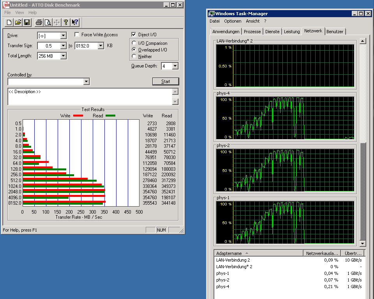
Task: Open the Drive dropdown
Action: (63, 36)
